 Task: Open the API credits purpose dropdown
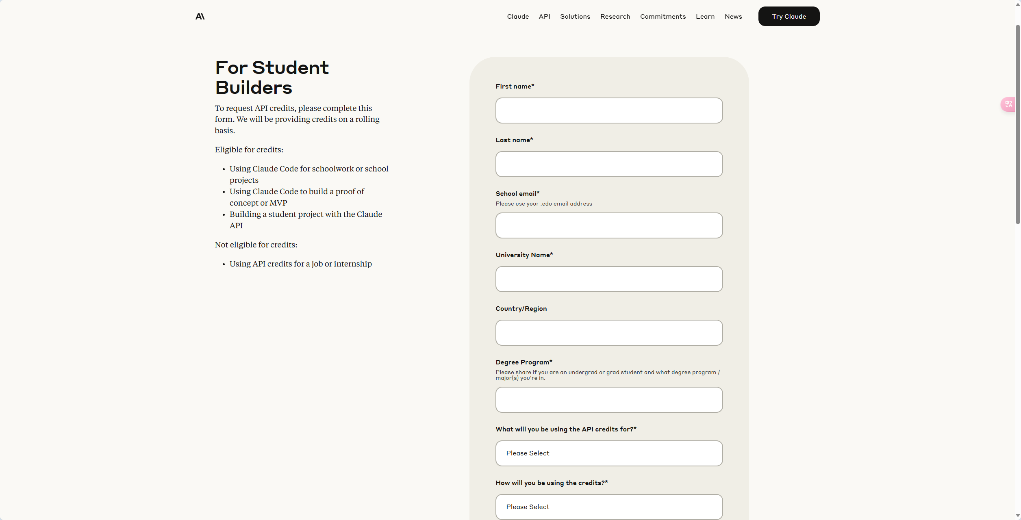point(609,453)
